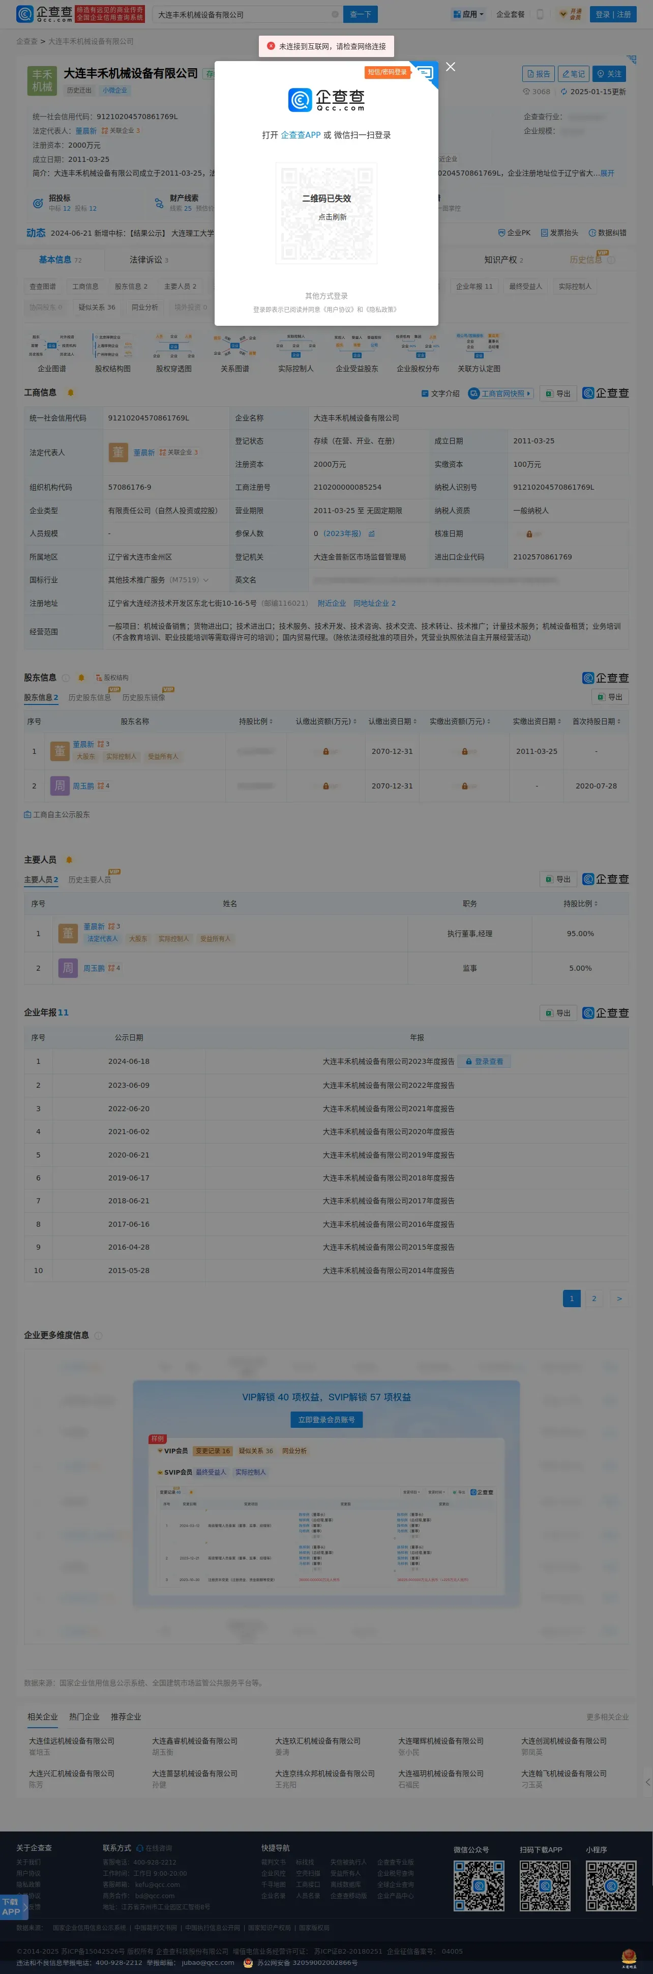Open 股权结构图 diagram thumbnail
Screen dimensions: 653x1974
(x=112, y=352)
